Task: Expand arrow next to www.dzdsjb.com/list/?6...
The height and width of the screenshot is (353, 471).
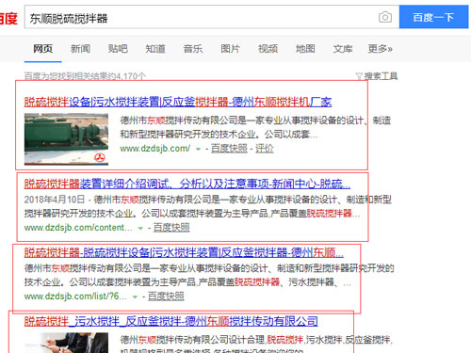Action: click(x=135, y=297)
